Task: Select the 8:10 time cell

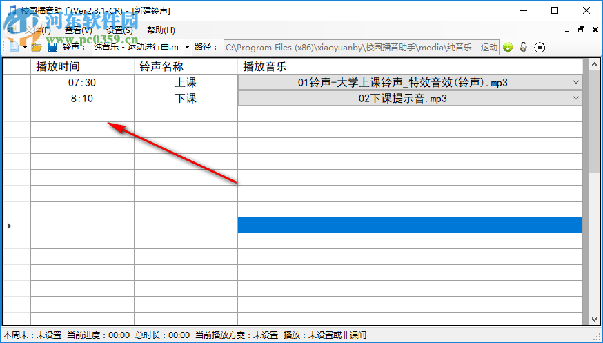Action: 82,99
